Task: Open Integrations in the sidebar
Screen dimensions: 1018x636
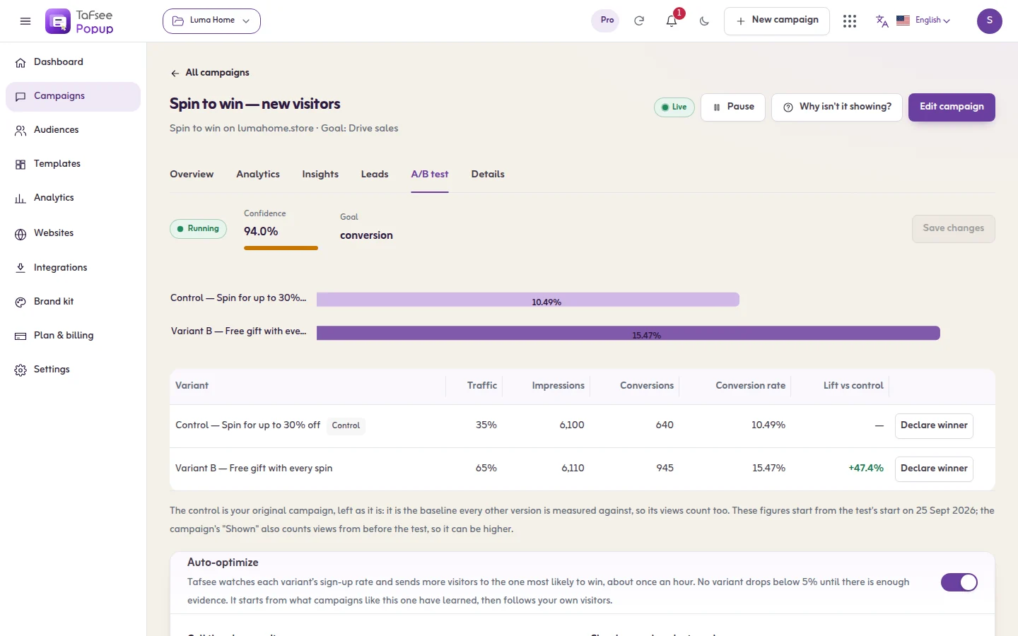Action: coord(74,269)
